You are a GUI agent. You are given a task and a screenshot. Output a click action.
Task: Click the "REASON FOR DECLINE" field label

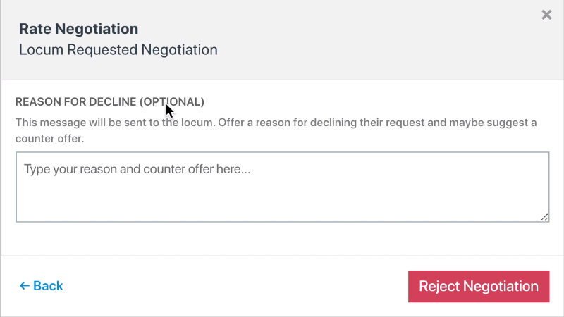tap(76, 101)
